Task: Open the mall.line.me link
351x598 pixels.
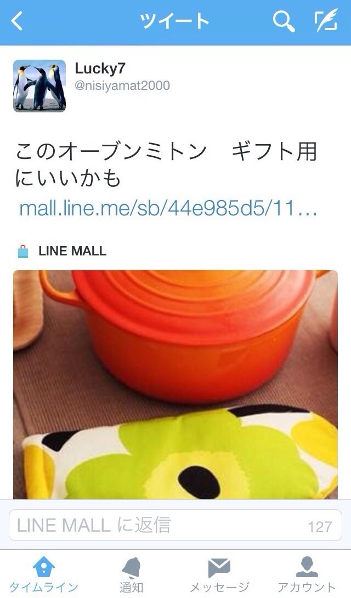Action: click(168, 209)
